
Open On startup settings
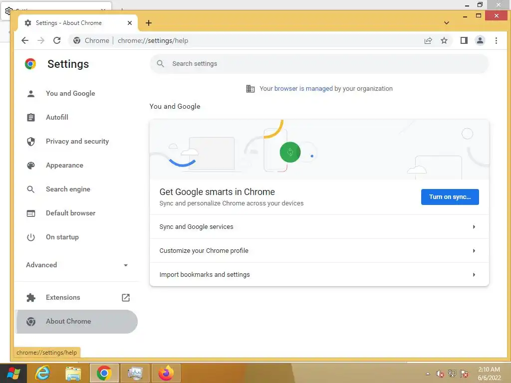[76, 237]
